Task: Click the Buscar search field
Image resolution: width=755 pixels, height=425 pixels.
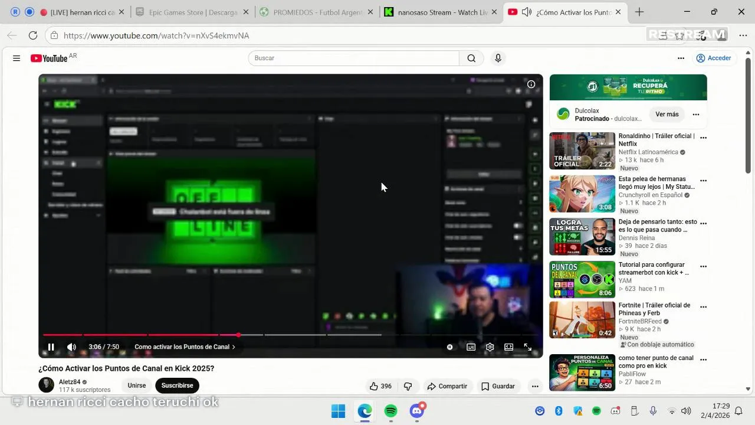Action: (354, 58)
